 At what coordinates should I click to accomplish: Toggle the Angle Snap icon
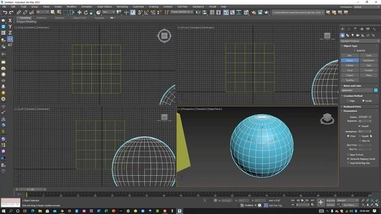pos(146,12)
